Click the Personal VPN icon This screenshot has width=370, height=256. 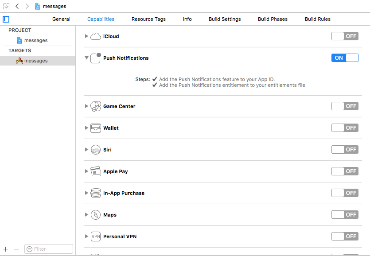click(96, 237)
